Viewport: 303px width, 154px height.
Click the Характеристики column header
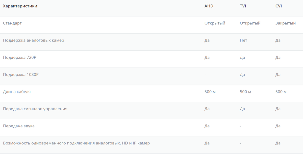[x=20, y=6]
